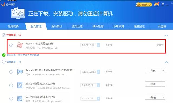The width and height of the screenshot is (173, 103).
Task: Click 升级 button for Realtek network driver
Action: (x=153, y=71)
